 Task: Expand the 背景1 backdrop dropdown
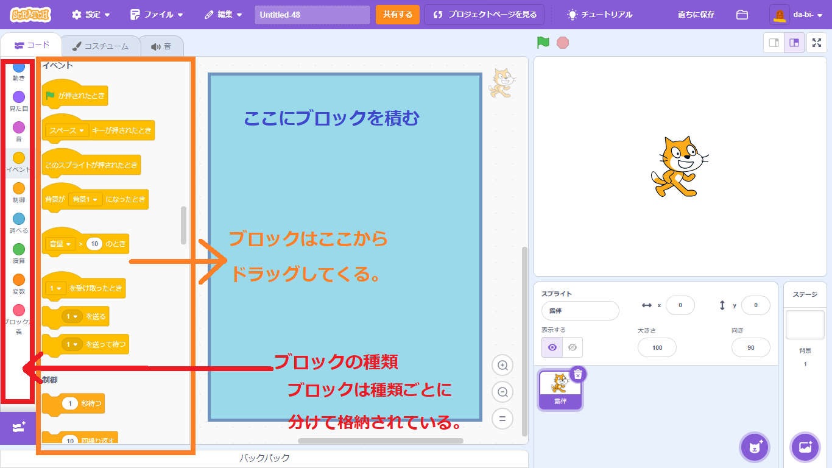click(86, 199)
